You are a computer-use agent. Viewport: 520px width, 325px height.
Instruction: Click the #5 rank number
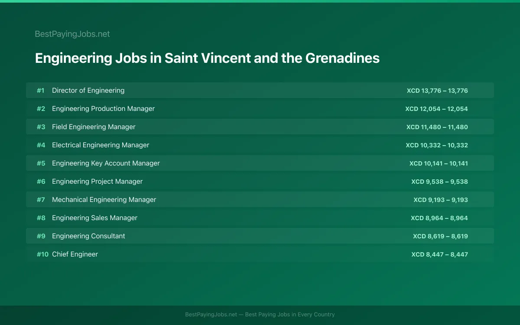coord(41,163)
